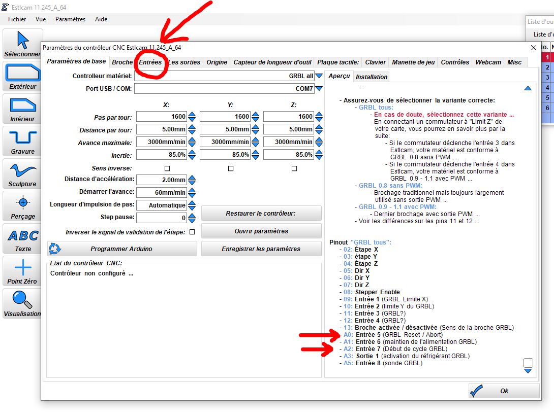Choose the Perçage drilling tool
The height and width of the screenshot is (419, 554).
pos(22,206)
